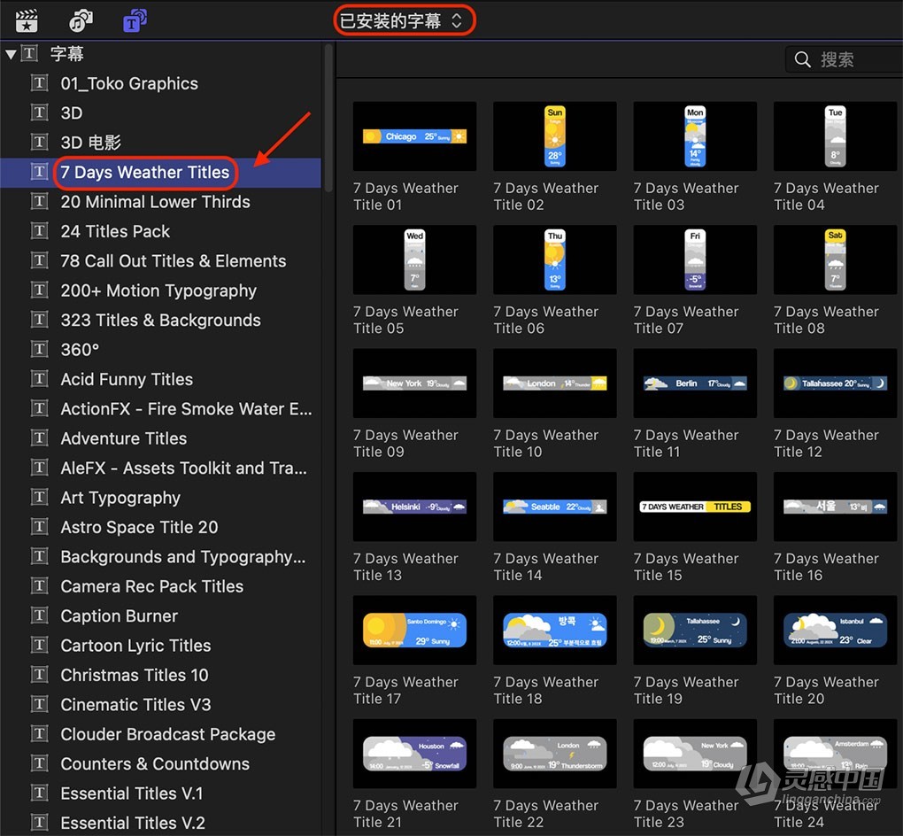This screenshot has width=903, height=836.
Task: Select 7 Days Weather Title 05 Wed thumbnail
Action: (x=414, y=259)
